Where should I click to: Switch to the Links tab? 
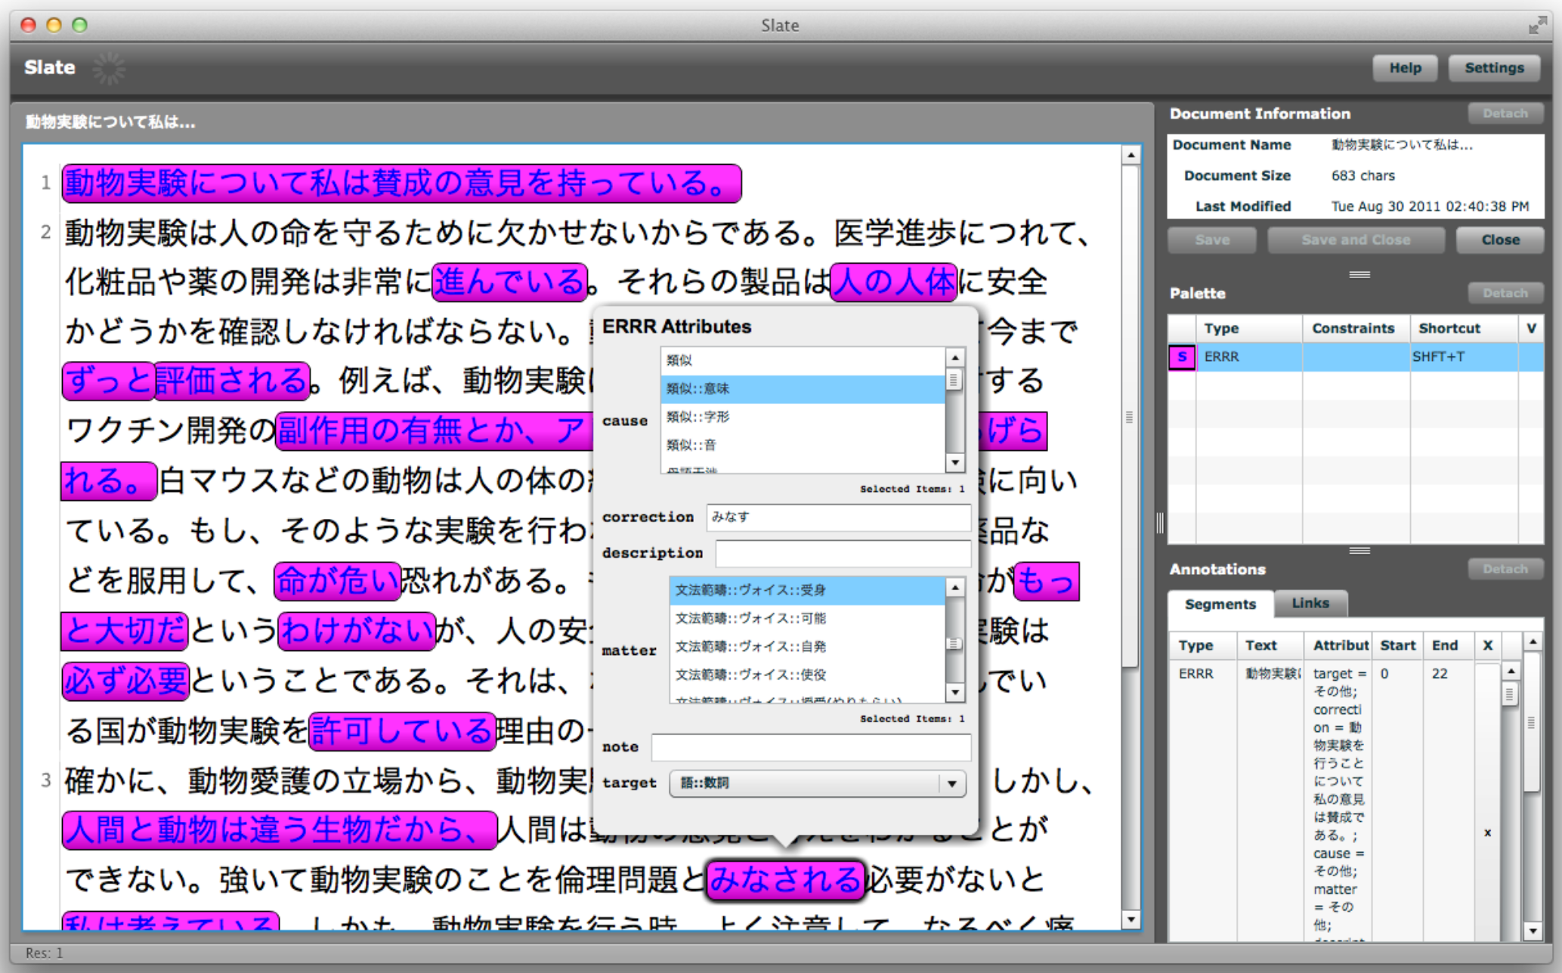(x=1310, y=604)
